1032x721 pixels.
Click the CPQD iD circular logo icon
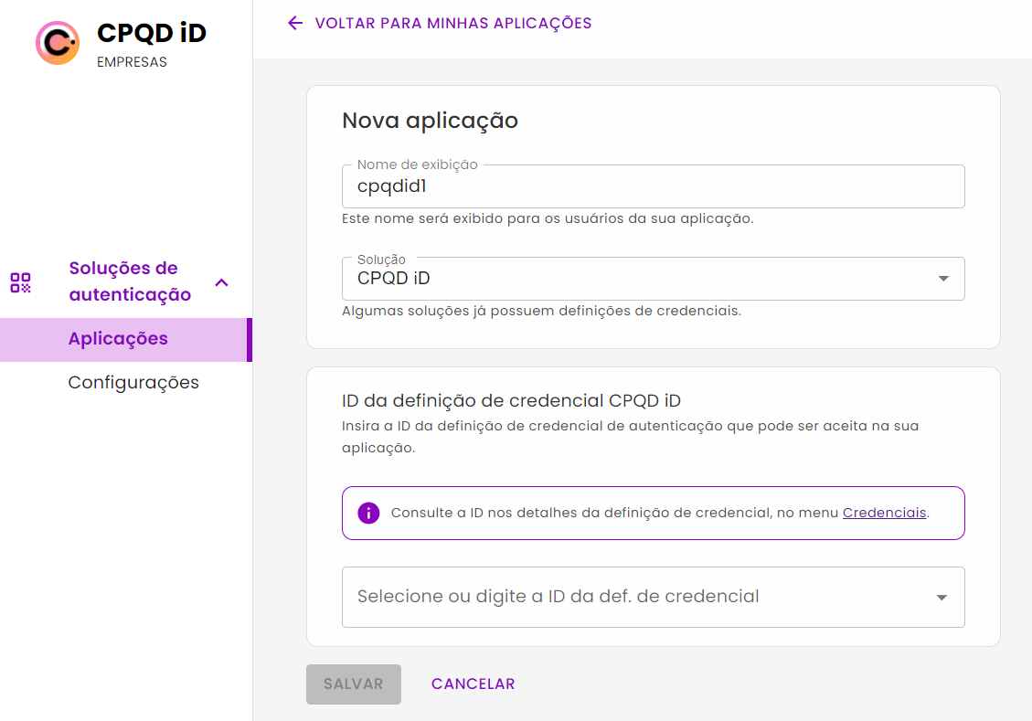(x=57, y=43)
